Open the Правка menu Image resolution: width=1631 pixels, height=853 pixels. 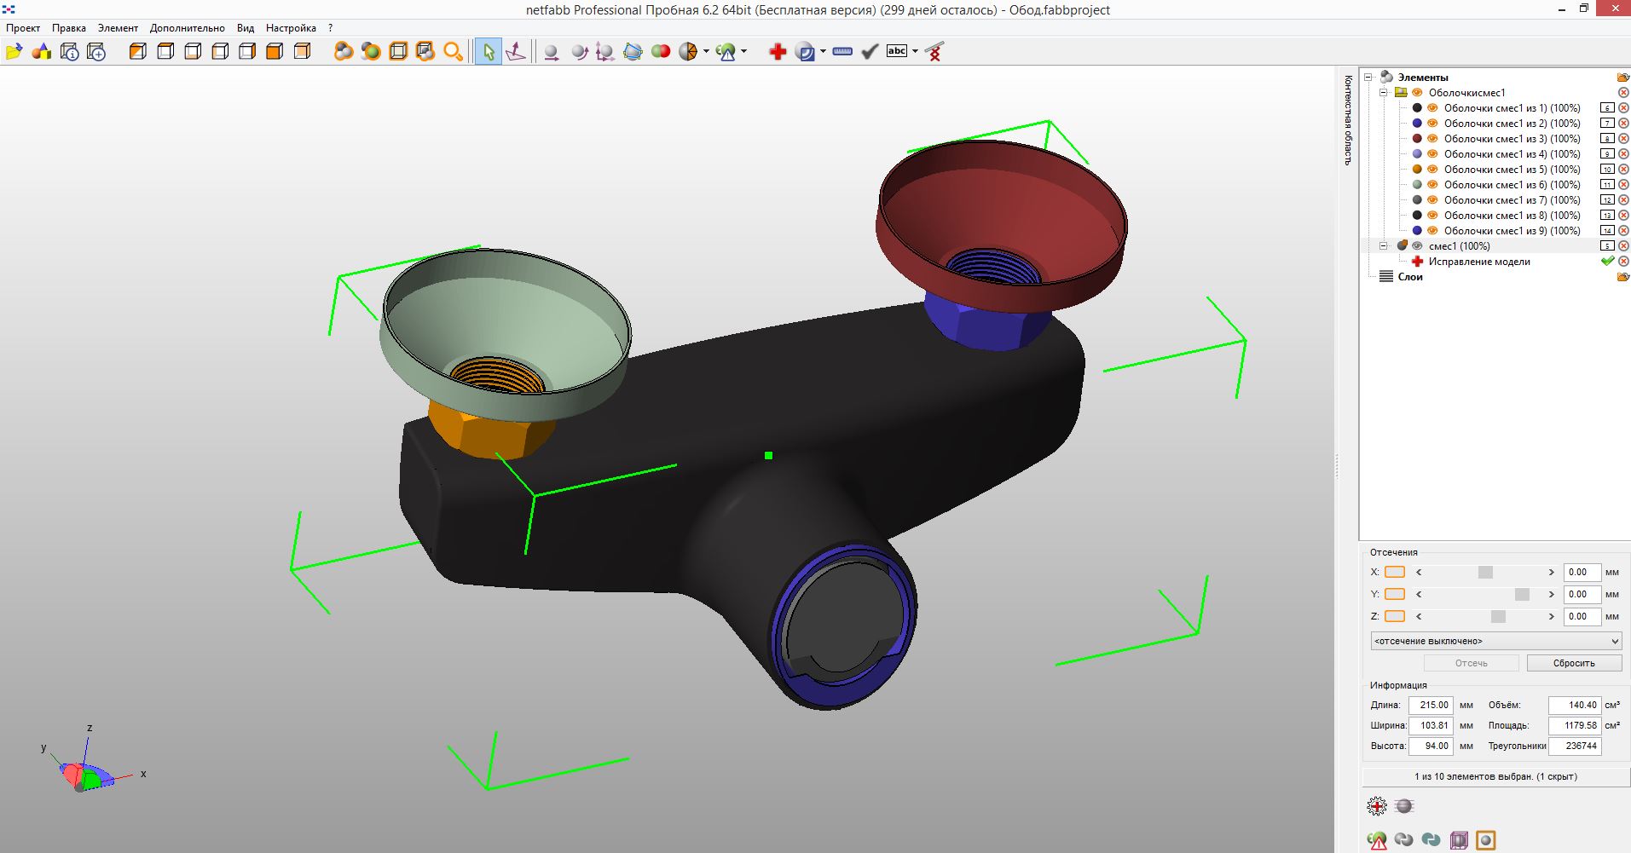69,28
